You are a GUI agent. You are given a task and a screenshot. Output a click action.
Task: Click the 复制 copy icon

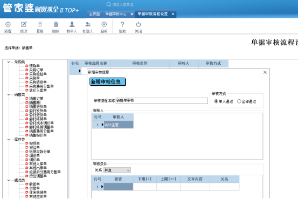[40, 25]
